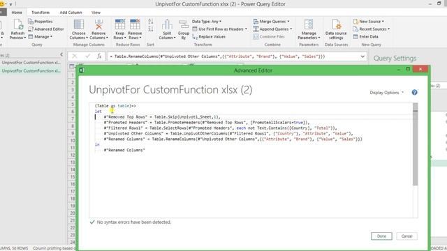Click the Excel icon in Advanced Editor title
This screenshot has width=447, height=251.
(x=82, y=70)
